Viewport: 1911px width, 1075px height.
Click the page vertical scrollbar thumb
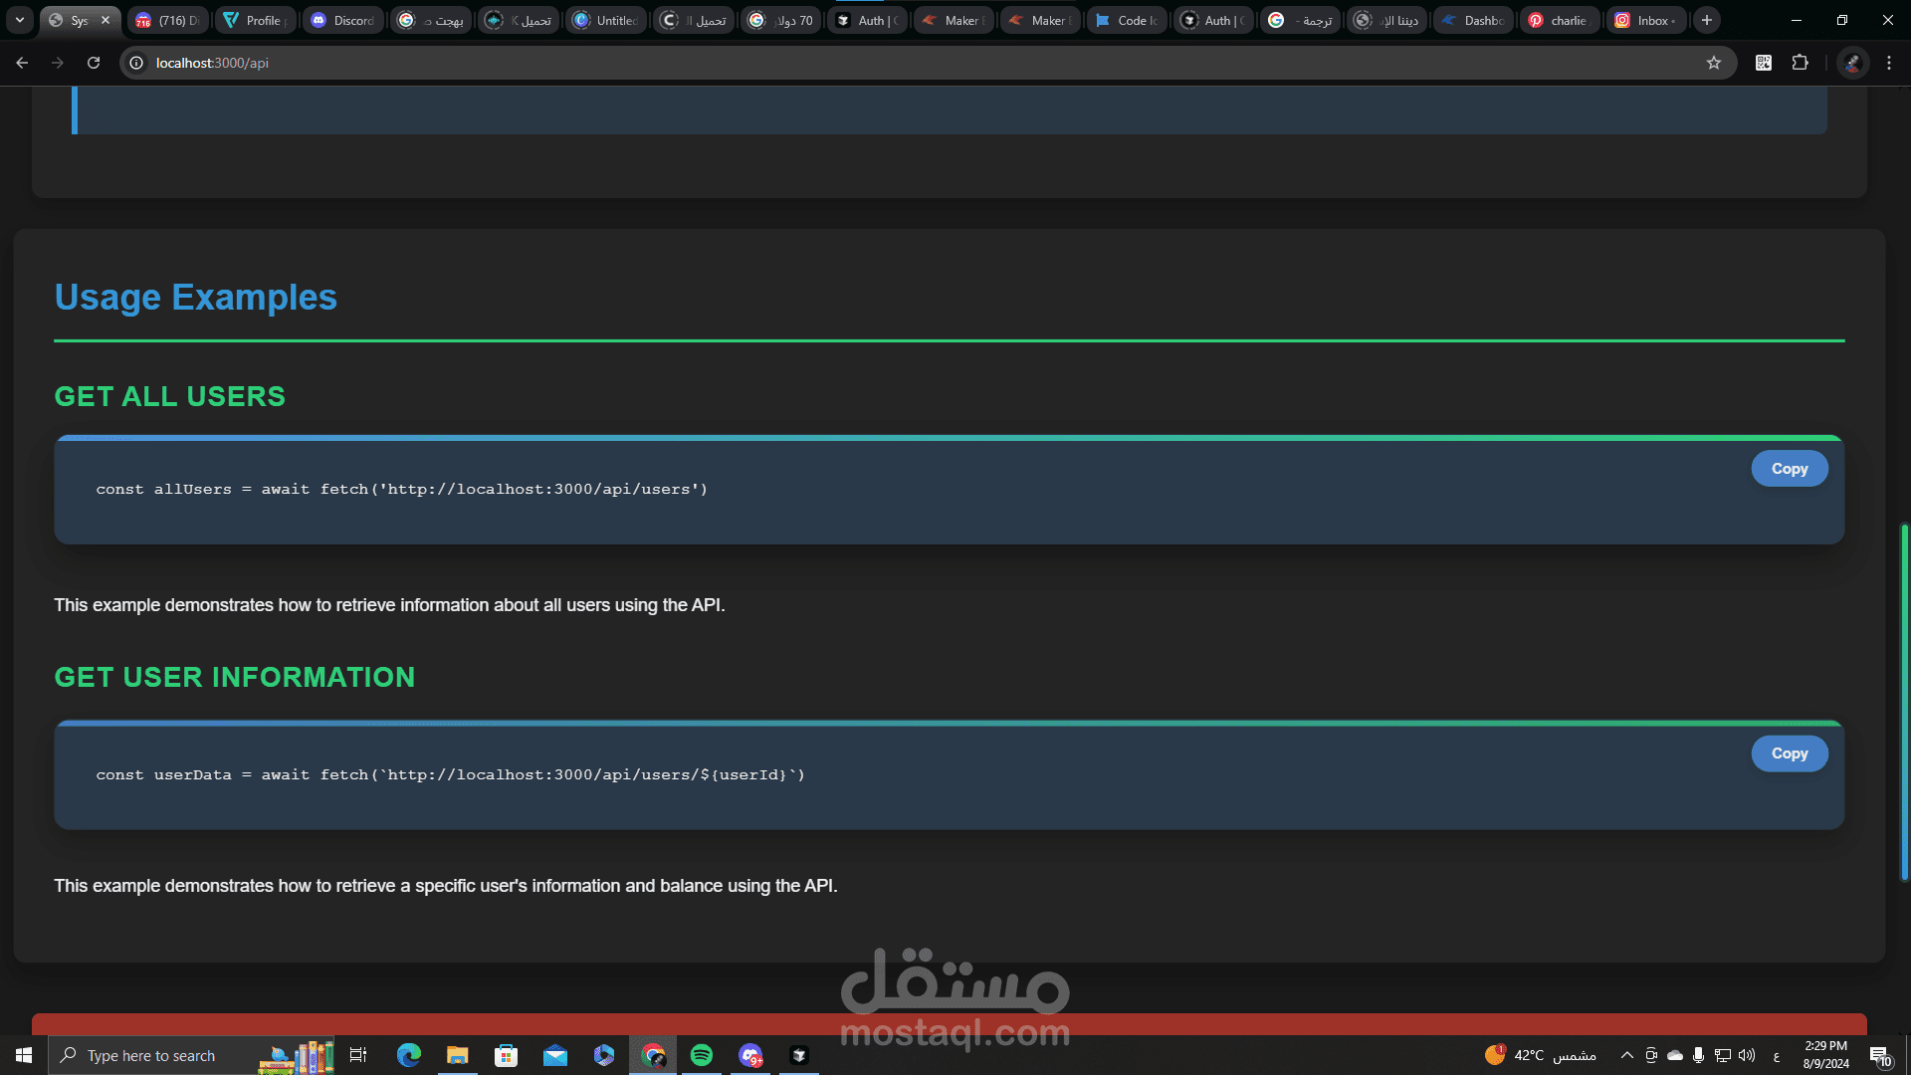1904,702
